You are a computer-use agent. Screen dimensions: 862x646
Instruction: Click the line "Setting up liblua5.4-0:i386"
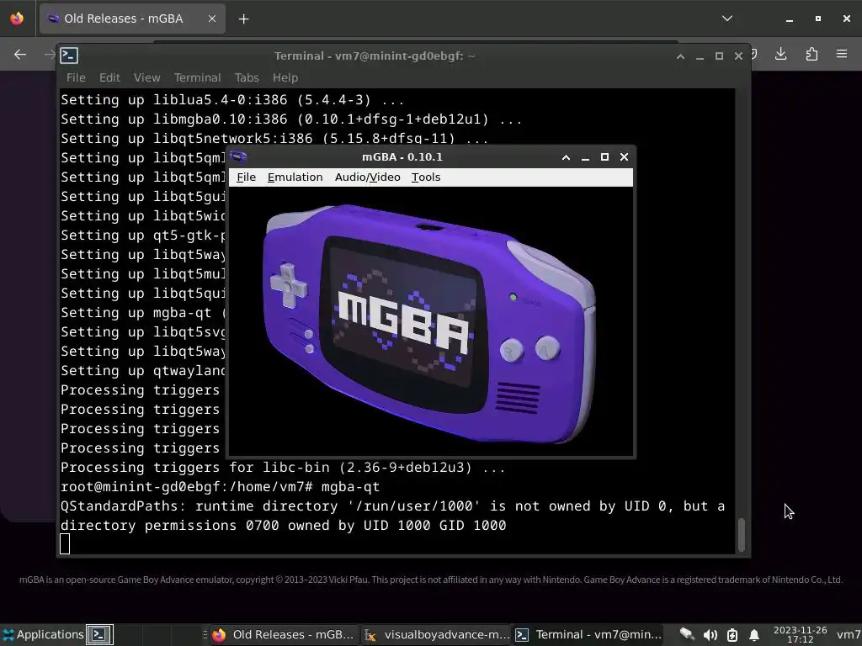232,100
